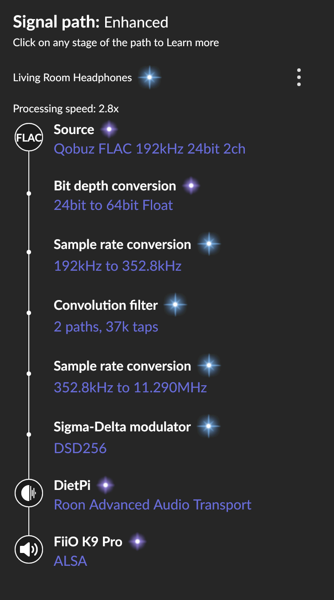Viewport: 334px width, 600px height.
Task: Click star beside Sigma-Delta modulator
Action: tap(208, 426)
